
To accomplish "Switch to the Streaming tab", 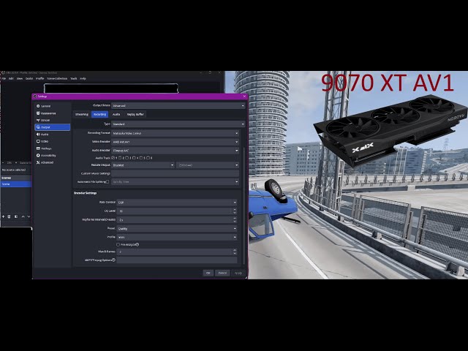I will [82, 114].
